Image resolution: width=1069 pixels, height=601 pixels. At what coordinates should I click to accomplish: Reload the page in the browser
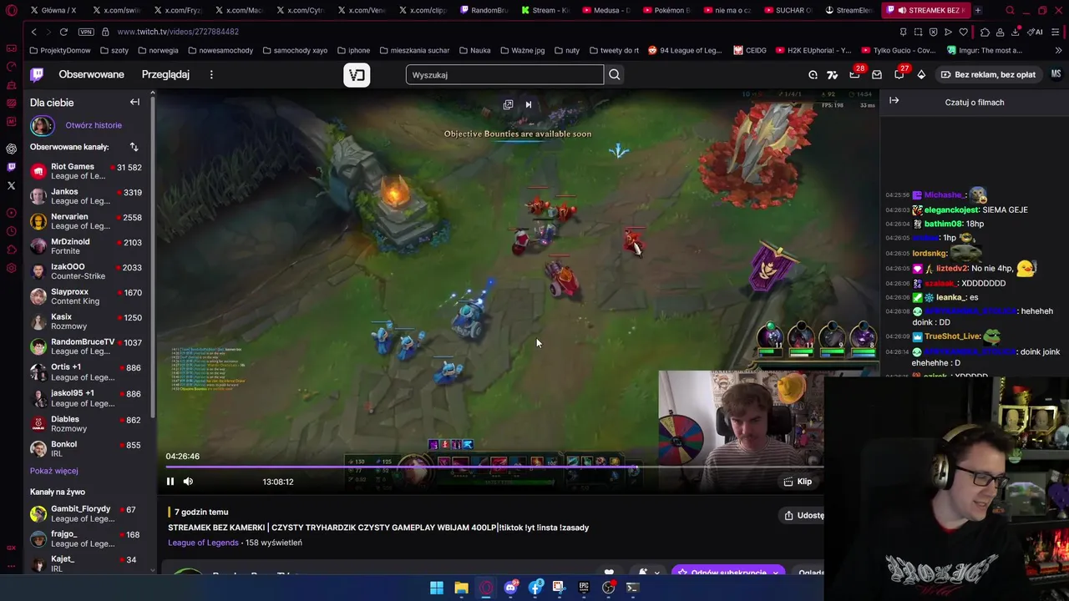click(x=63, y=32)
